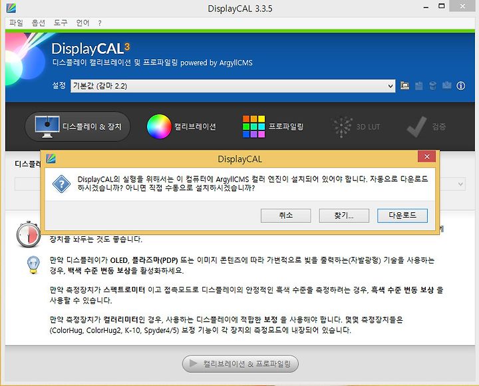
Task: Click the upload profile icon in header
Action: pos(446,85)
